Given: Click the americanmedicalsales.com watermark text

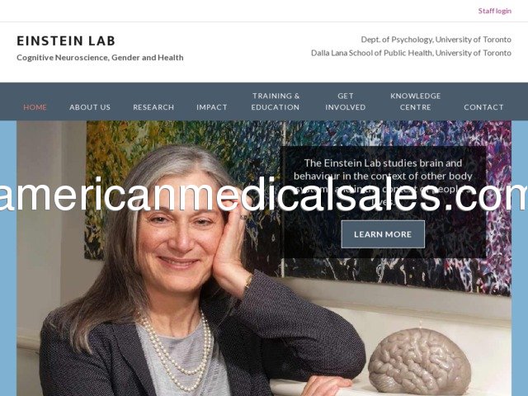Looking at the screenshot, I should (264, 195).
